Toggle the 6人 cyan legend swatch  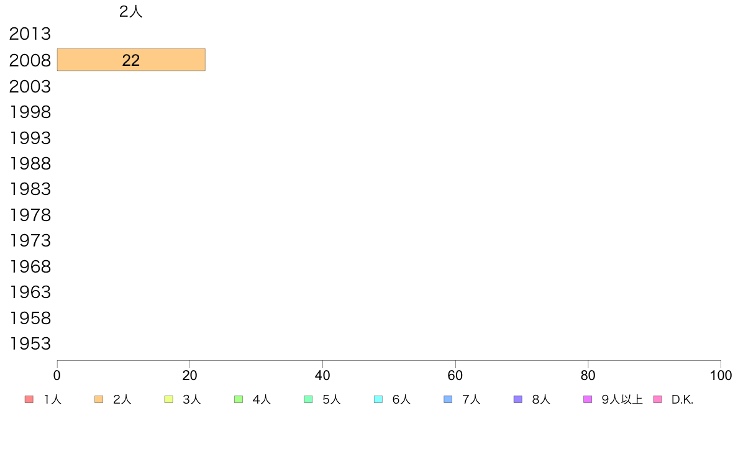(378, 399)
